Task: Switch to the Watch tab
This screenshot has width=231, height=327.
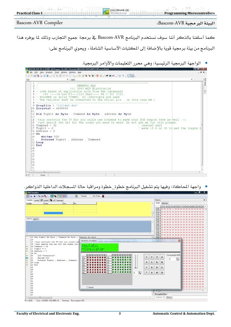Action: tap(44, 200)
